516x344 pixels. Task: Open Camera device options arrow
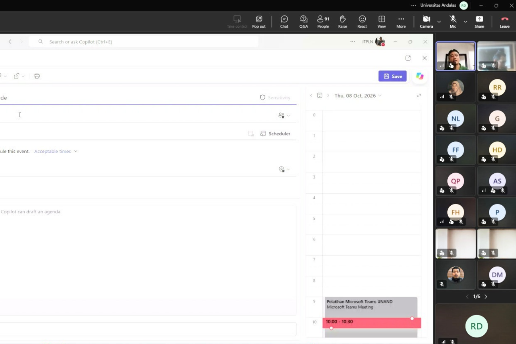pyautogui.click(x=439, y=22)
